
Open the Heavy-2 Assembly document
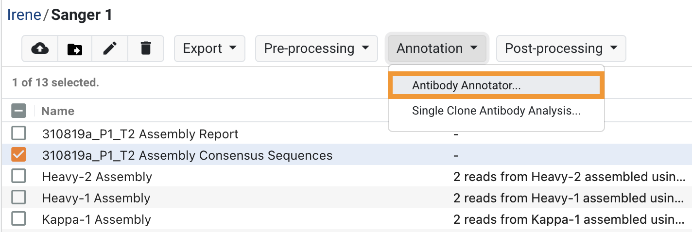[97, 177]
